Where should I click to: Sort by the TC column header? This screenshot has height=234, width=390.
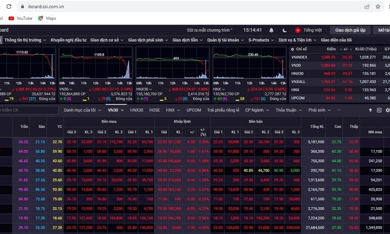point(60,127)
